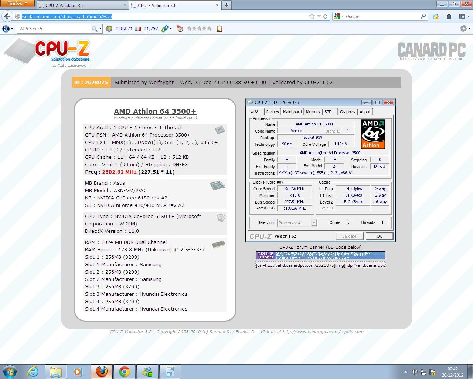Click the Freq 2502.62 MHz value

point(119,172)
